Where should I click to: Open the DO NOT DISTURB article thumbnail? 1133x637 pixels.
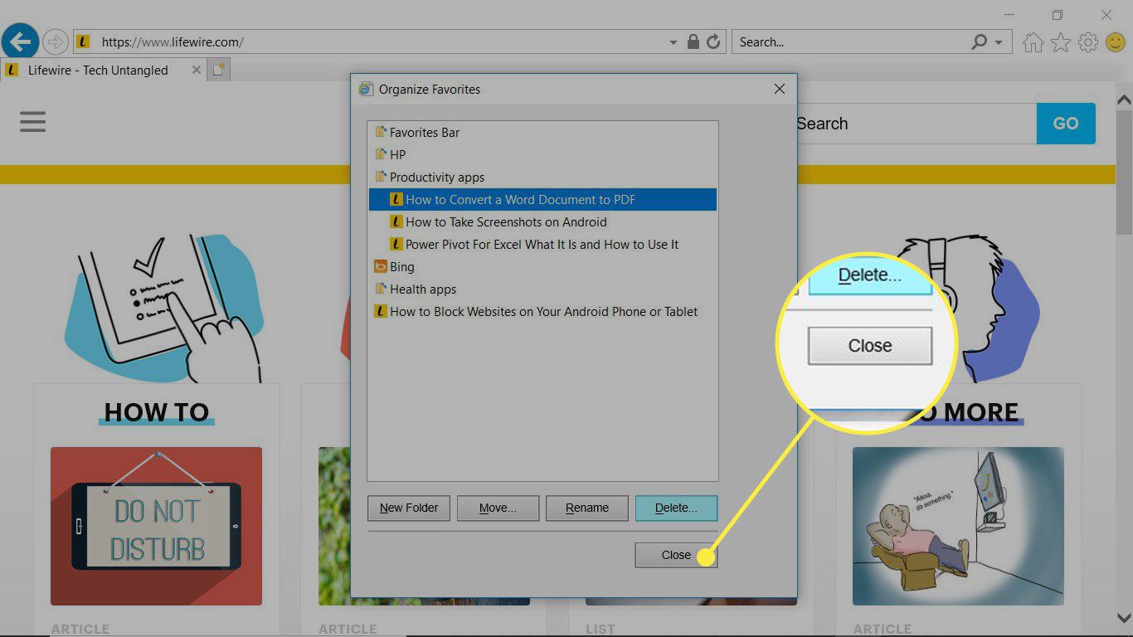point(156,526)
